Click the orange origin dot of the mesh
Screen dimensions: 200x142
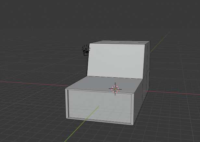(115, 89)
